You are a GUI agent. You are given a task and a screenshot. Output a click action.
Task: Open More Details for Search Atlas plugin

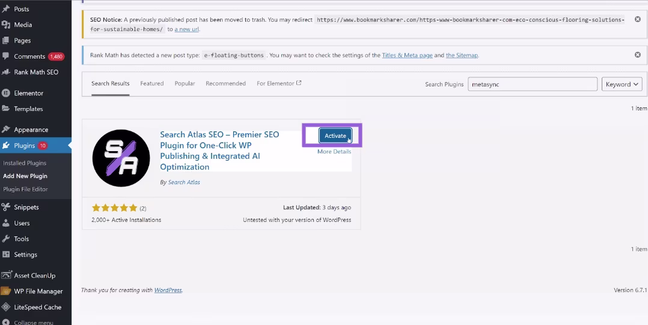[x=334, y=152]
